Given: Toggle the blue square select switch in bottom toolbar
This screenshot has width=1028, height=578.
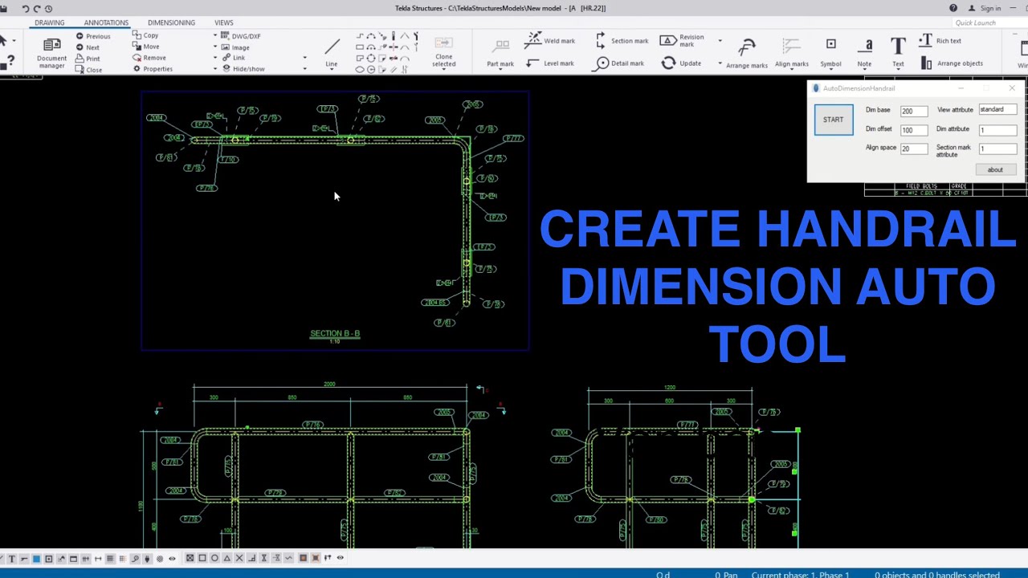Looking at the screenshot, I should click(x=36, y=559).
